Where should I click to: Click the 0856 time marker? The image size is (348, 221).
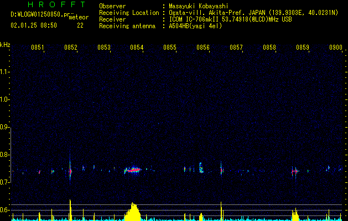203,48
